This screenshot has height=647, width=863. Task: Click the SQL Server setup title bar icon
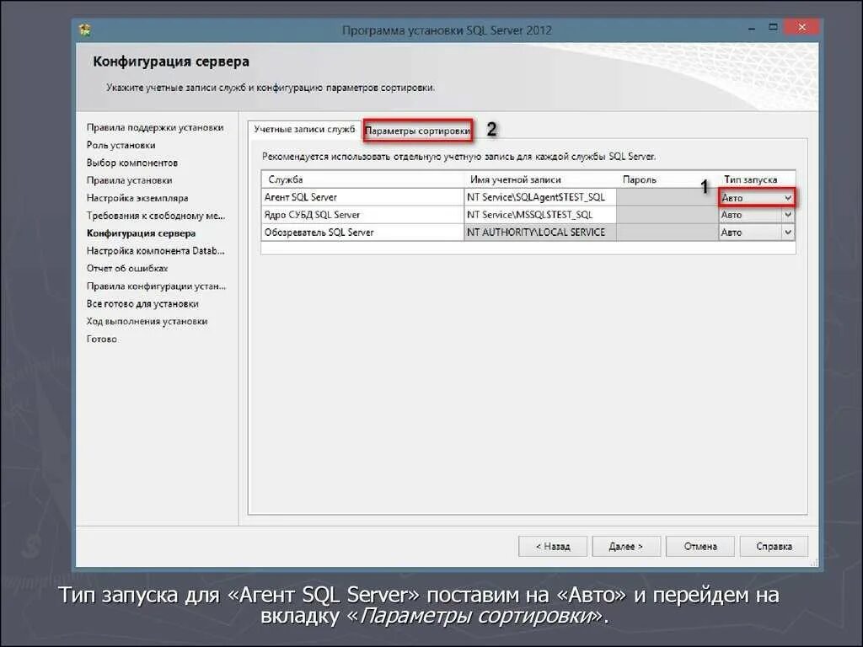pos(85,29)
